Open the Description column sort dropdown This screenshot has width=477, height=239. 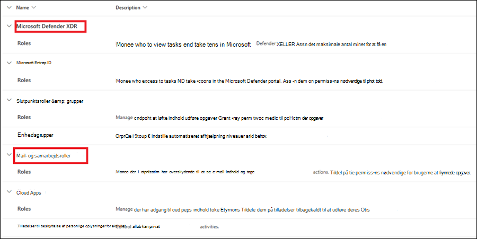[x=145, y=7]
